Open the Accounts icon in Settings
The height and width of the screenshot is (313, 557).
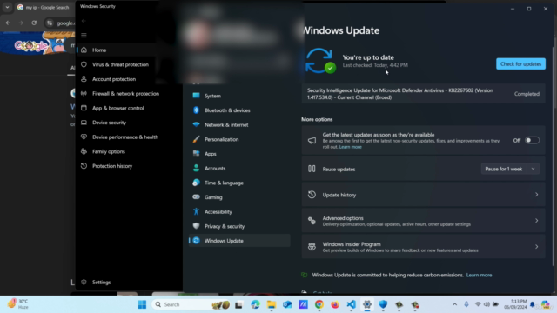(x=196, y=168)
